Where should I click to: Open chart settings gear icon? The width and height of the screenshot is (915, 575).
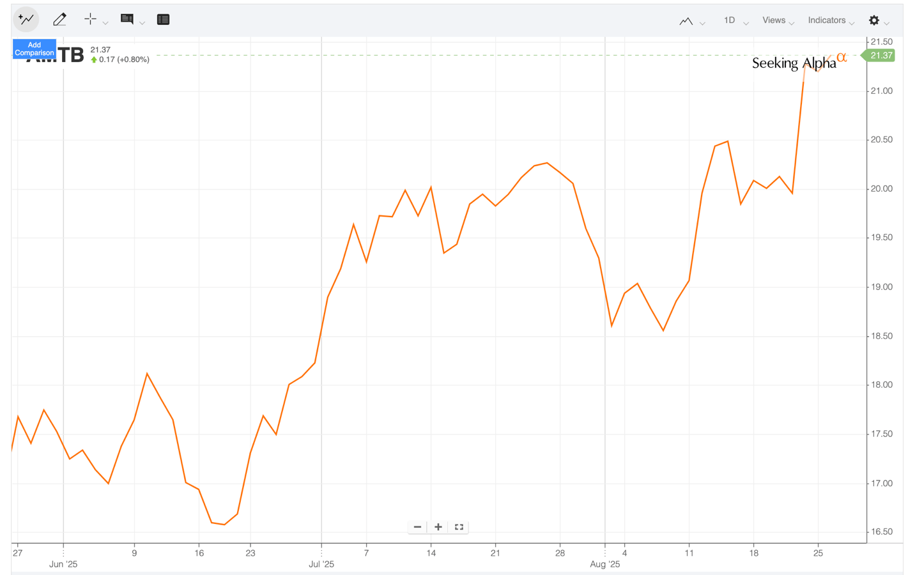coord(873,20)
